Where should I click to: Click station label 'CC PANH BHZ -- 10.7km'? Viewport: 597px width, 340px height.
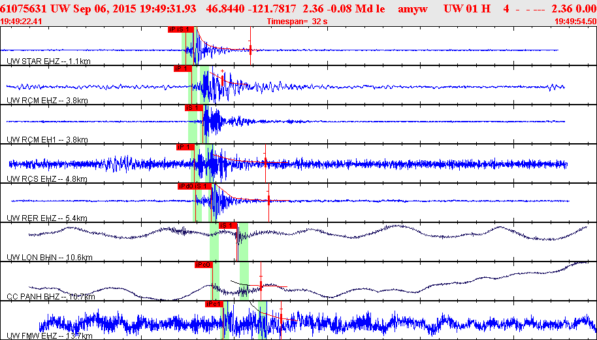click(51, 297)
